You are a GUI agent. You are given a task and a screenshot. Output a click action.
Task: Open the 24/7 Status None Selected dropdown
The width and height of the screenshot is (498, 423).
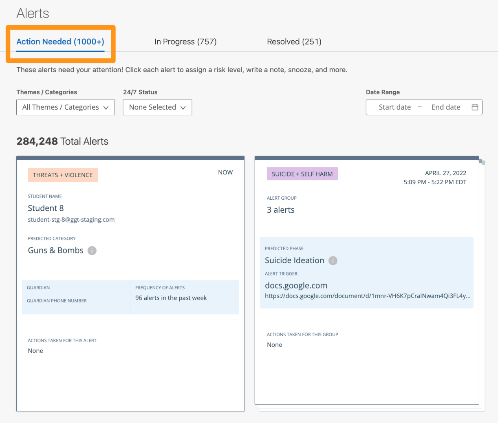click(x=157, y=107)
